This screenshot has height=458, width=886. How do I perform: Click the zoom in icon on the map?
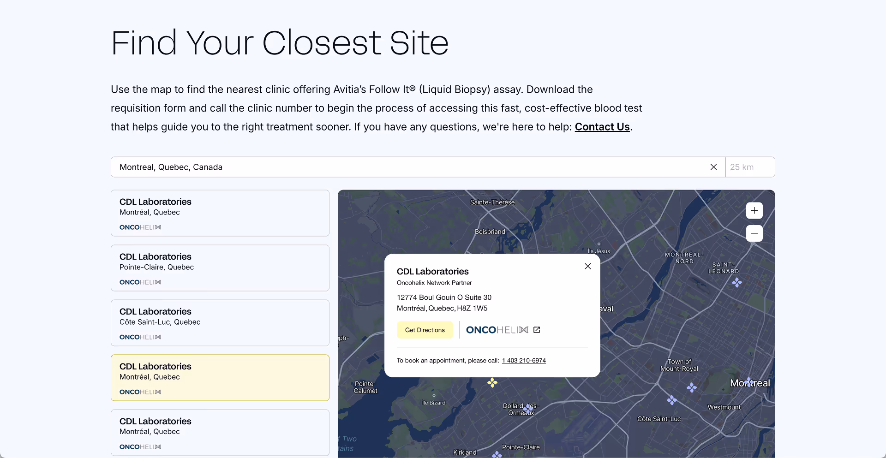point(754,210)
